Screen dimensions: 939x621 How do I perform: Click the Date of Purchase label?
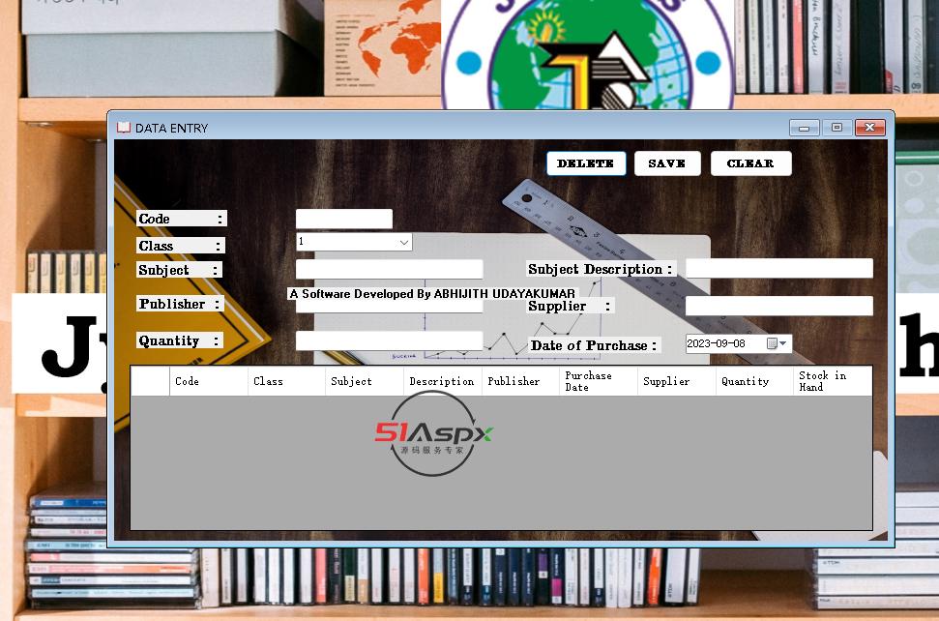pyautogui.click(x=594, y=345)
